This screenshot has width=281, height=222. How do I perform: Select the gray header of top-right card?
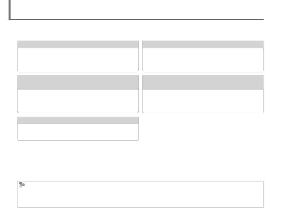pos(203,44)
